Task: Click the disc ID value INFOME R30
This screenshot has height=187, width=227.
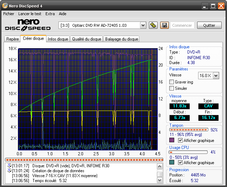Action: 198,58
